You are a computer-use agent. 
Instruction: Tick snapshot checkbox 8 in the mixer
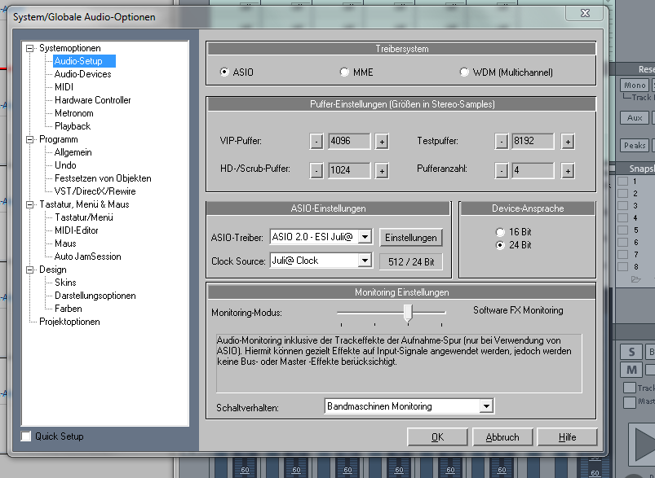point(623,266)
